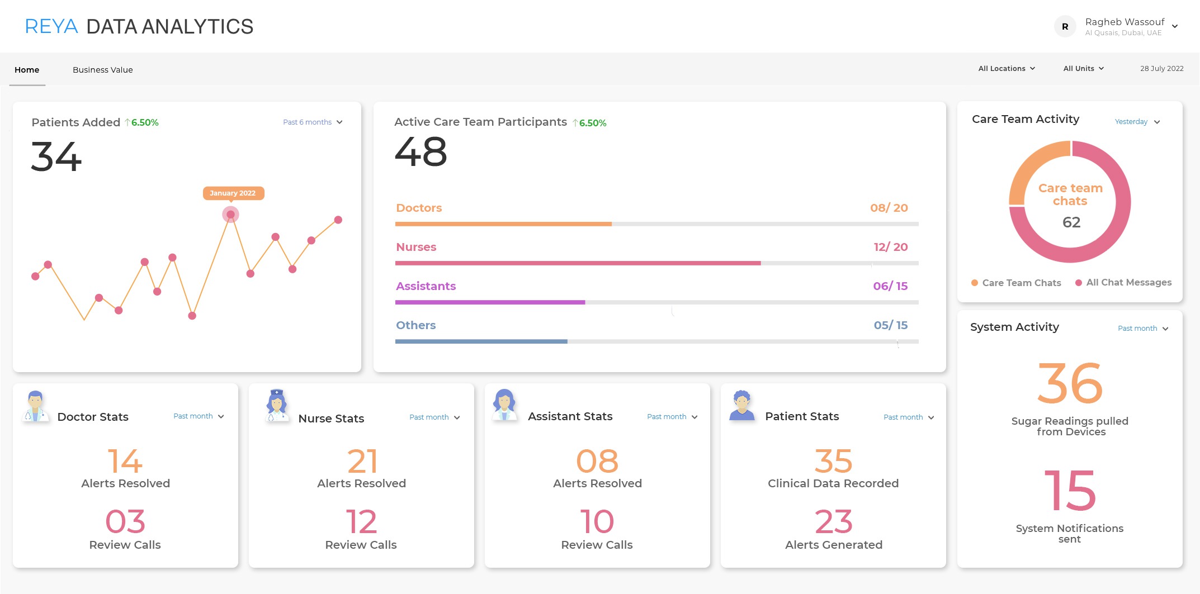
Task: Click the green arrow beside Patients Added
Action: [x=127, y=122]
